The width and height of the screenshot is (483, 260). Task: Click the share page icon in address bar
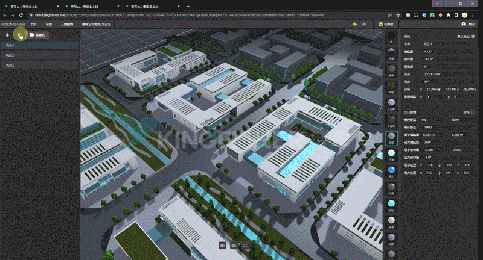[389, 15]
